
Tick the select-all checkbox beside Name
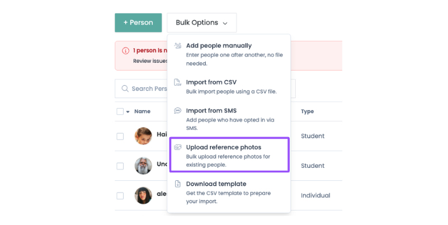click(120, 111)
